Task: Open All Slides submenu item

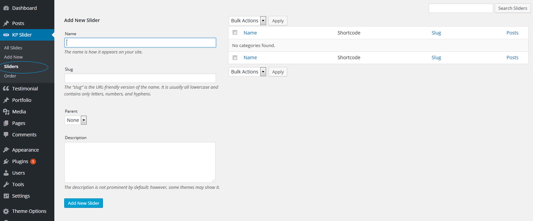Action: 13,48
